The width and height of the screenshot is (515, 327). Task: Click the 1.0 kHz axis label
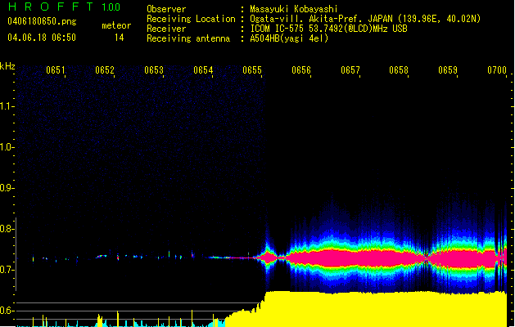coord(7,147)
